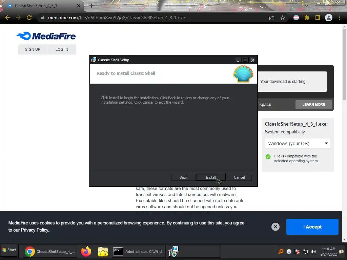Open the Chrome profile avatar

pyautogui.click(x=329, y=18)
